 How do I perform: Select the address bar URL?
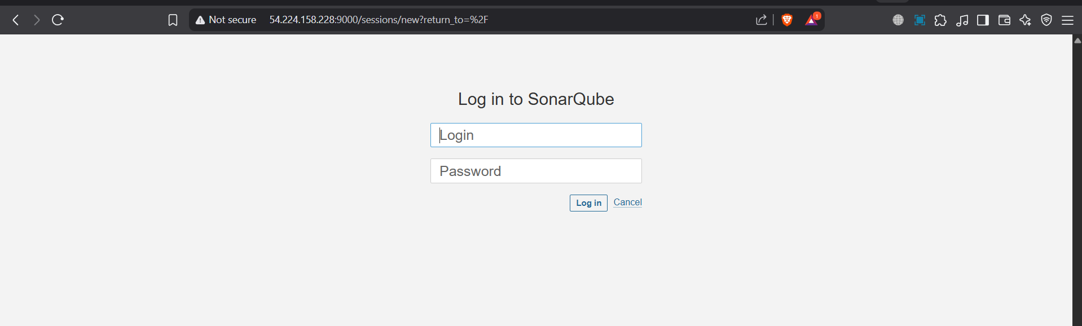point(379,20)
